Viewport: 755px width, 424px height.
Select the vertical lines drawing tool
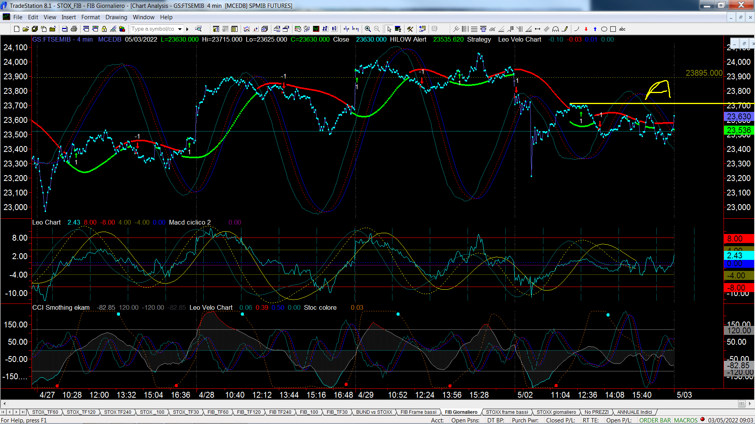465,29
